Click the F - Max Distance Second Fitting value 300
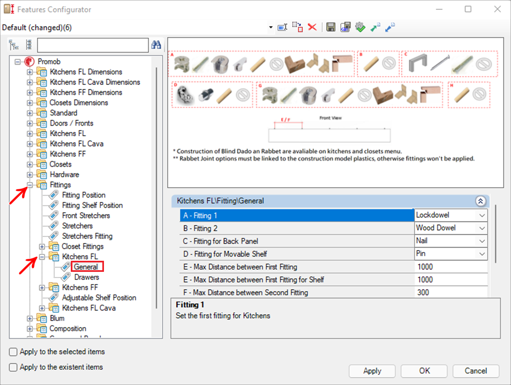 (451, 292)
